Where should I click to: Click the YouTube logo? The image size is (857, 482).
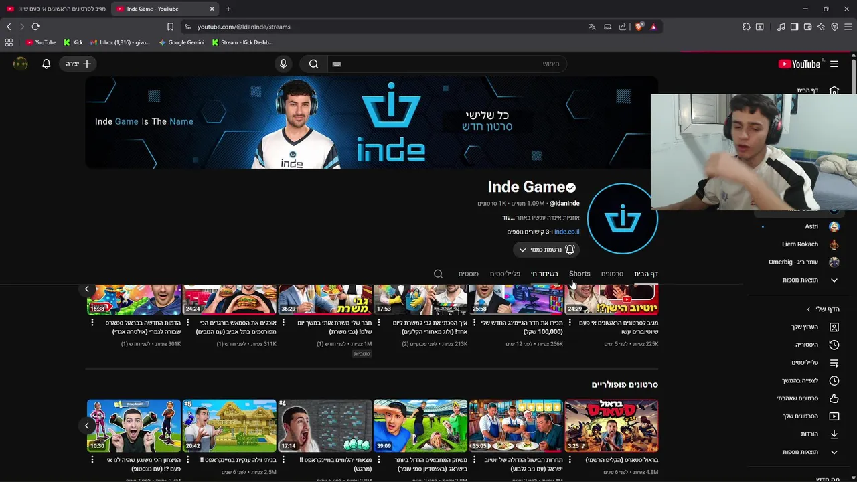(x=799, y=64)
